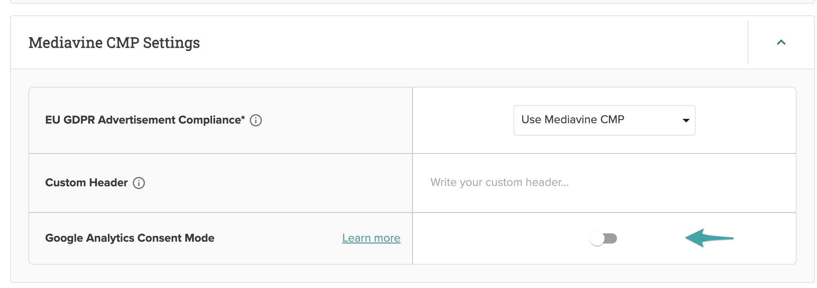Collapse the Mediavine CMP Settings panel
This screenshot has width=817, height=288.
tap(781, 42)
